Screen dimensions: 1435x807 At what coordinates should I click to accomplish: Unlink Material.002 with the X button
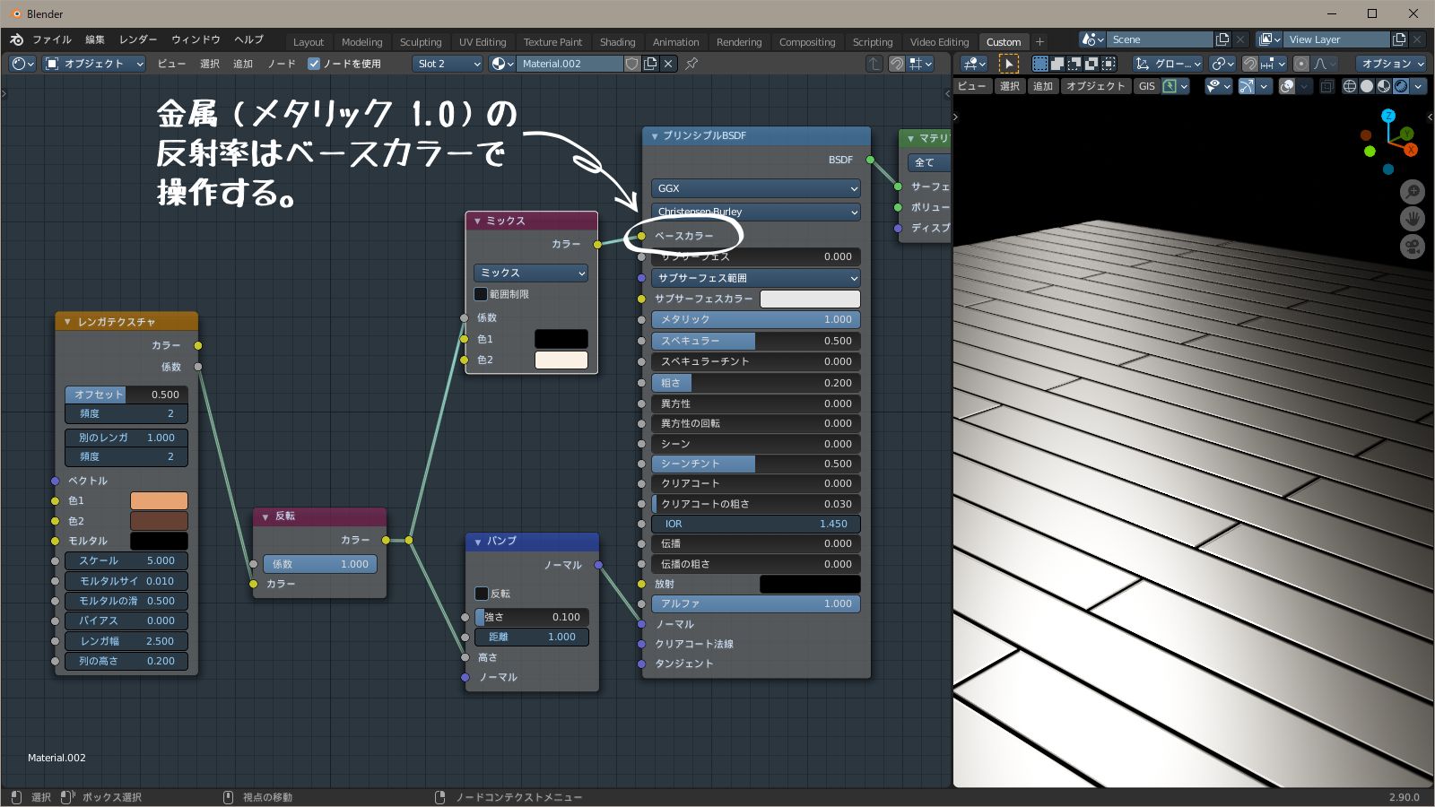(x=668, y=64)
